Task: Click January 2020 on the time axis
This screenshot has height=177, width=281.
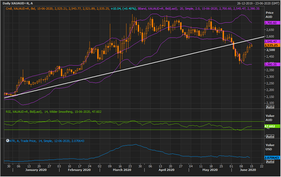Action: coord(36,170)
